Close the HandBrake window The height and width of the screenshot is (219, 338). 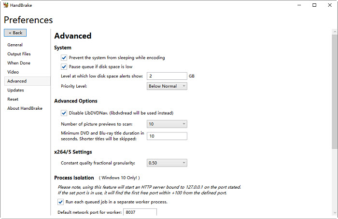click(330, 5)
